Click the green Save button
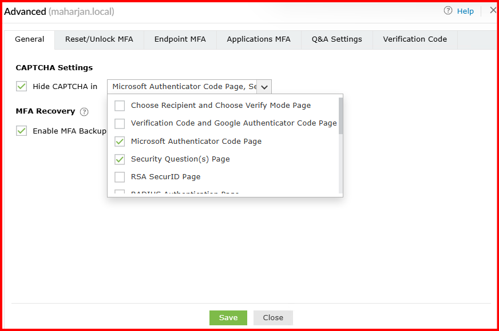This screenshot has height=331, width=499. pyautogui.click(x=228, y=318)
